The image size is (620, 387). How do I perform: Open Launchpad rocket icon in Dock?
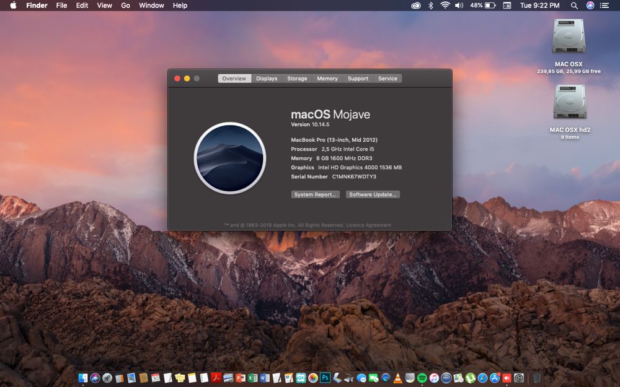click(x=107, y=378)
